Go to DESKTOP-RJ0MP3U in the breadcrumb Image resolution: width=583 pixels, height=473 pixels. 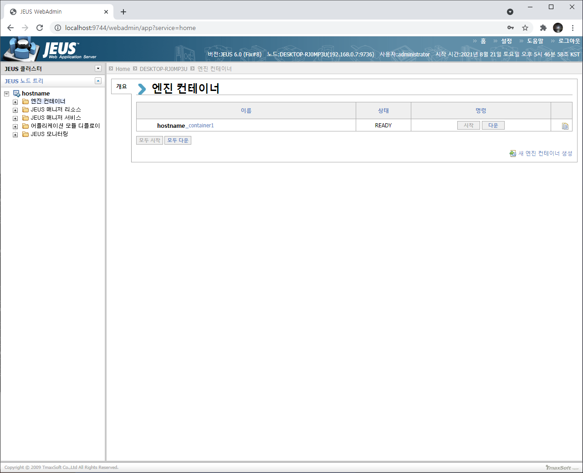pyautogui.click(x=164, y=69)
